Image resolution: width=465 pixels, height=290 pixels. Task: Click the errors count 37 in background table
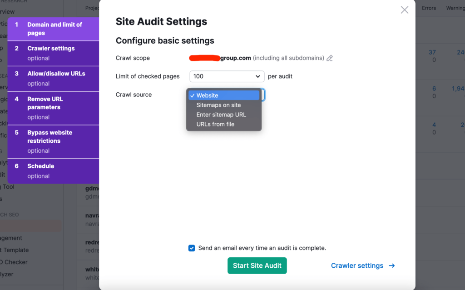pyautogui.click(x=432, y=52)
